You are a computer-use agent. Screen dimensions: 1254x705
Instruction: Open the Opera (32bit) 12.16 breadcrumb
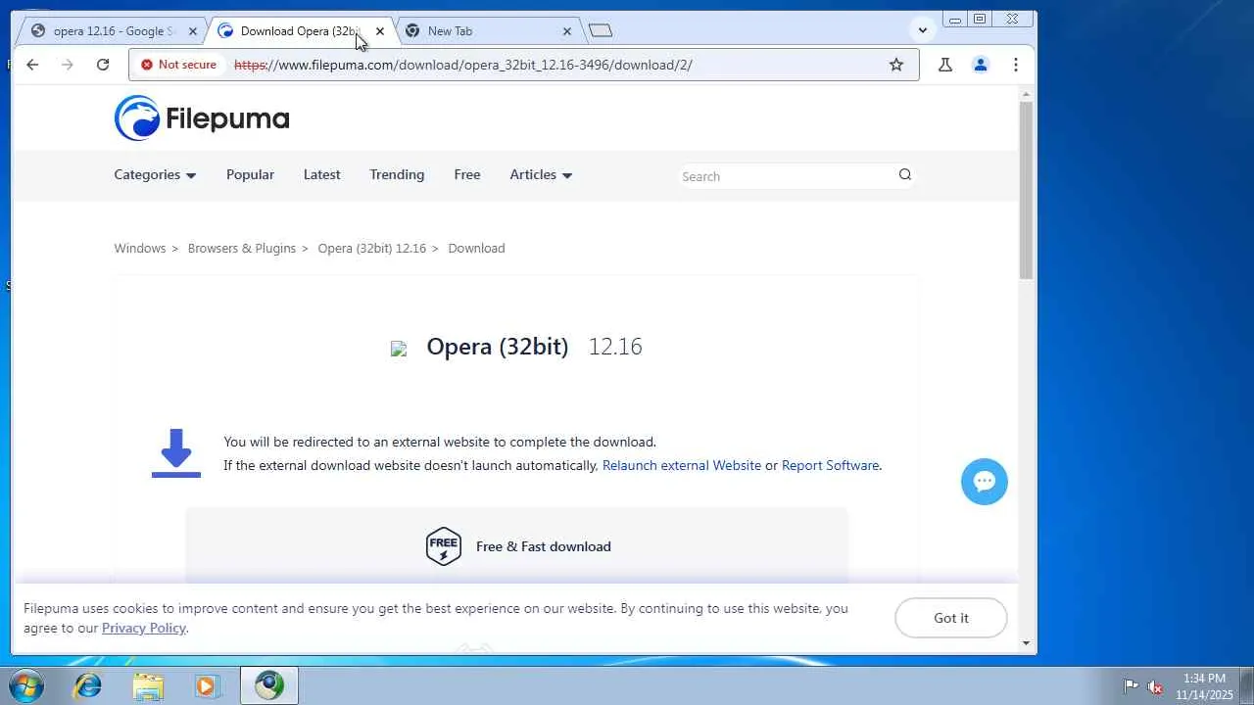coord(372,248)
